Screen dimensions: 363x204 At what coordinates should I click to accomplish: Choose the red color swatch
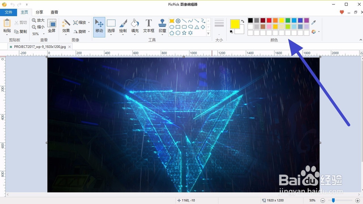click(269, 20)
